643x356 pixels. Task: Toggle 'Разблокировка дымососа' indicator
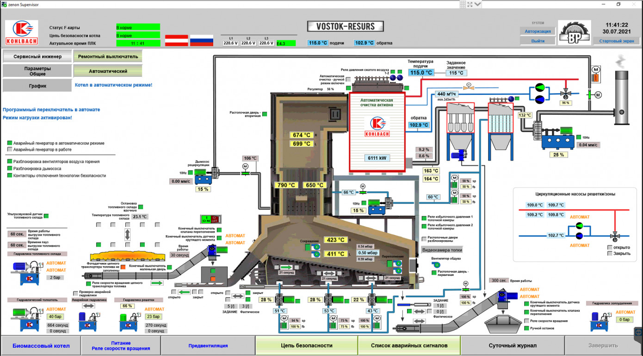(x=10, y=169)
